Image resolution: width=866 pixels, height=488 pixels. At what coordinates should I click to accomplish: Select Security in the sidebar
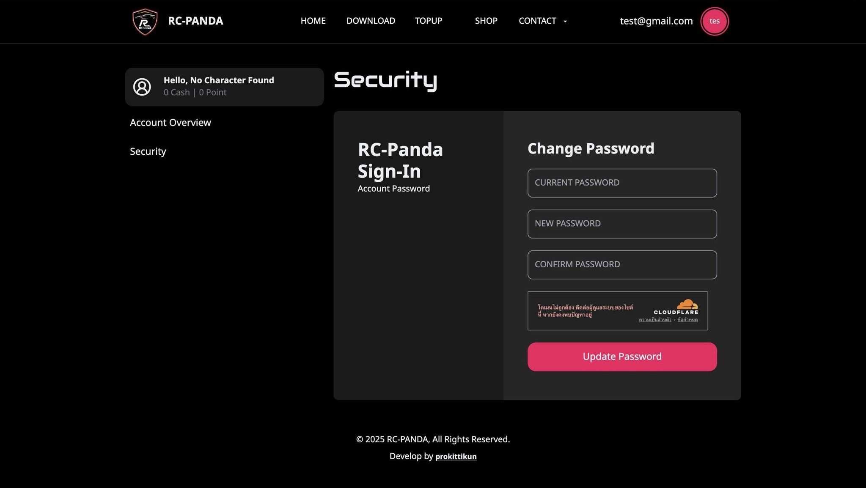point(148,151)
